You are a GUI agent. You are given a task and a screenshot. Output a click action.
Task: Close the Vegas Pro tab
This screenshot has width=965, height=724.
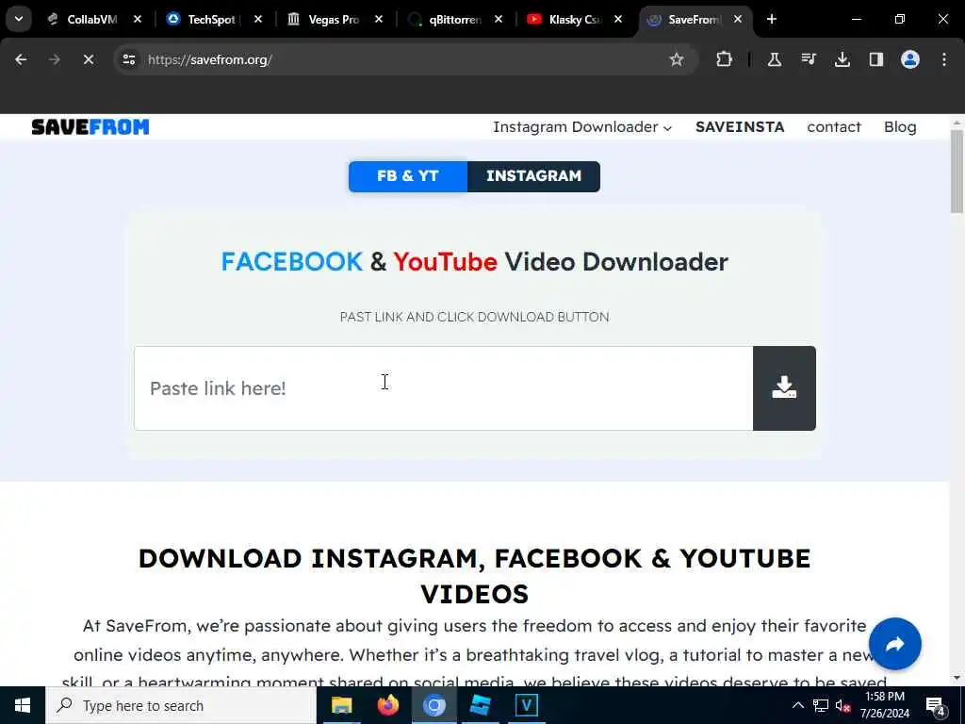379,19
